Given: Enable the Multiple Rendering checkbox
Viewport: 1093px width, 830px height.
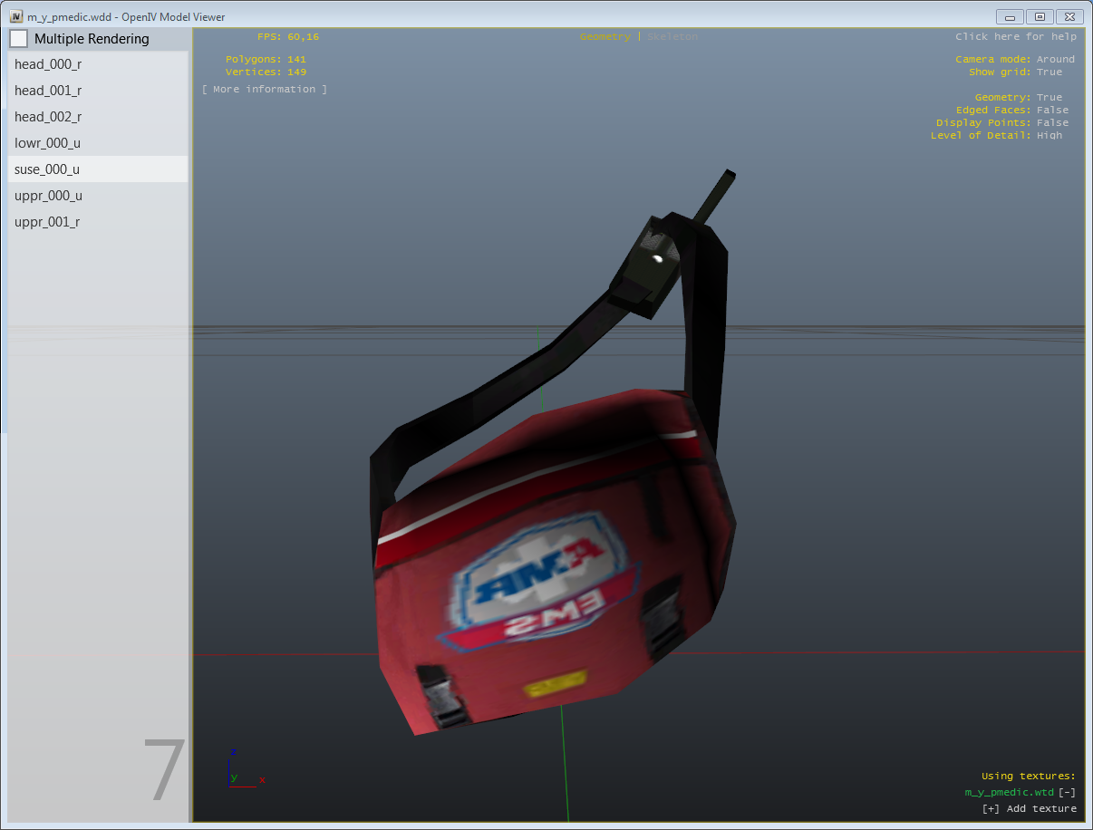Looking at the screenshot, I should coord(19,39).
